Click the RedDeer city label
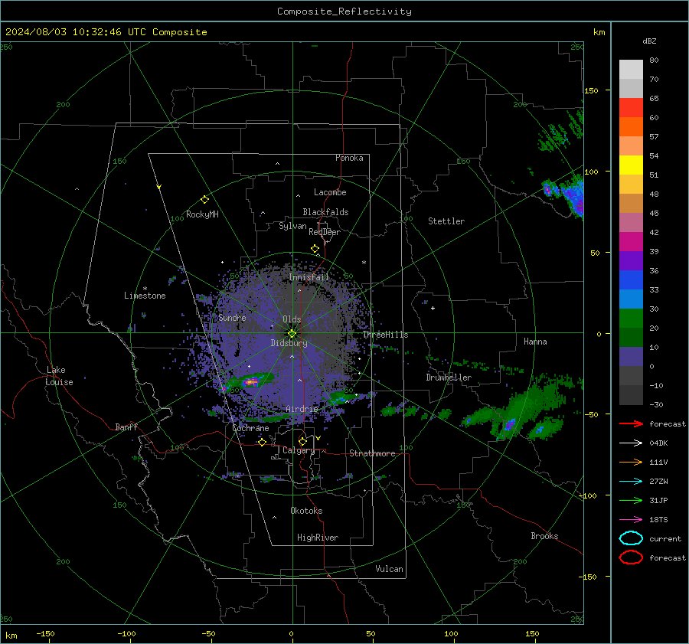 325,232
